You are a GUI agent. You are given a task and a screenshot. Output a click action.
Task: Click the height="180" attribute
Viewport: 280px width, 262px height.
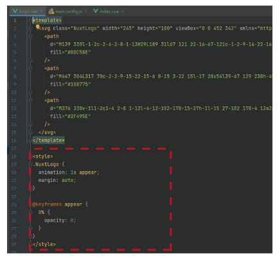pos(155,28)
